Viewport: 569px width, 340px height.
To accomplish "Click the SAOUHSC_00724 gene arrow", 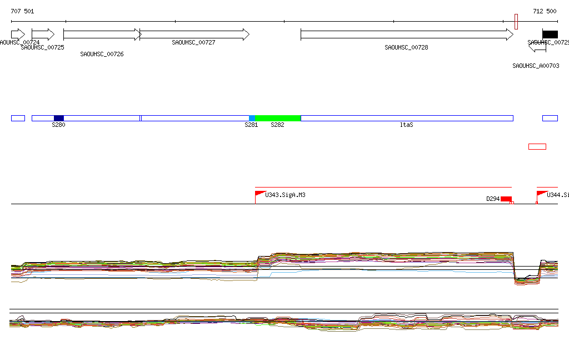I will click(18, 35).
